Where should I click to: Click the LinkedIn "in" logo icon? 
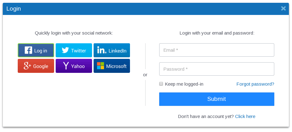click(102, 50)
